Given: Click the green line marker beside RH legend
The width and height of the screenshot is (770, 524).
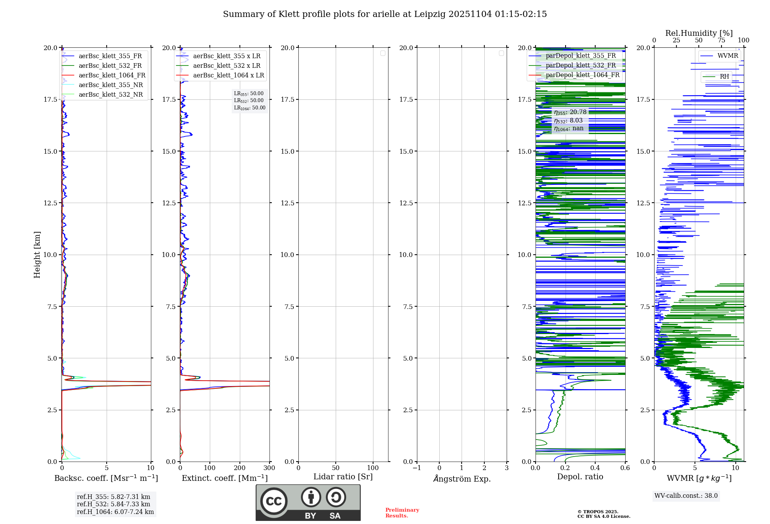Looking at the screenshot, I should coord(709,77).
